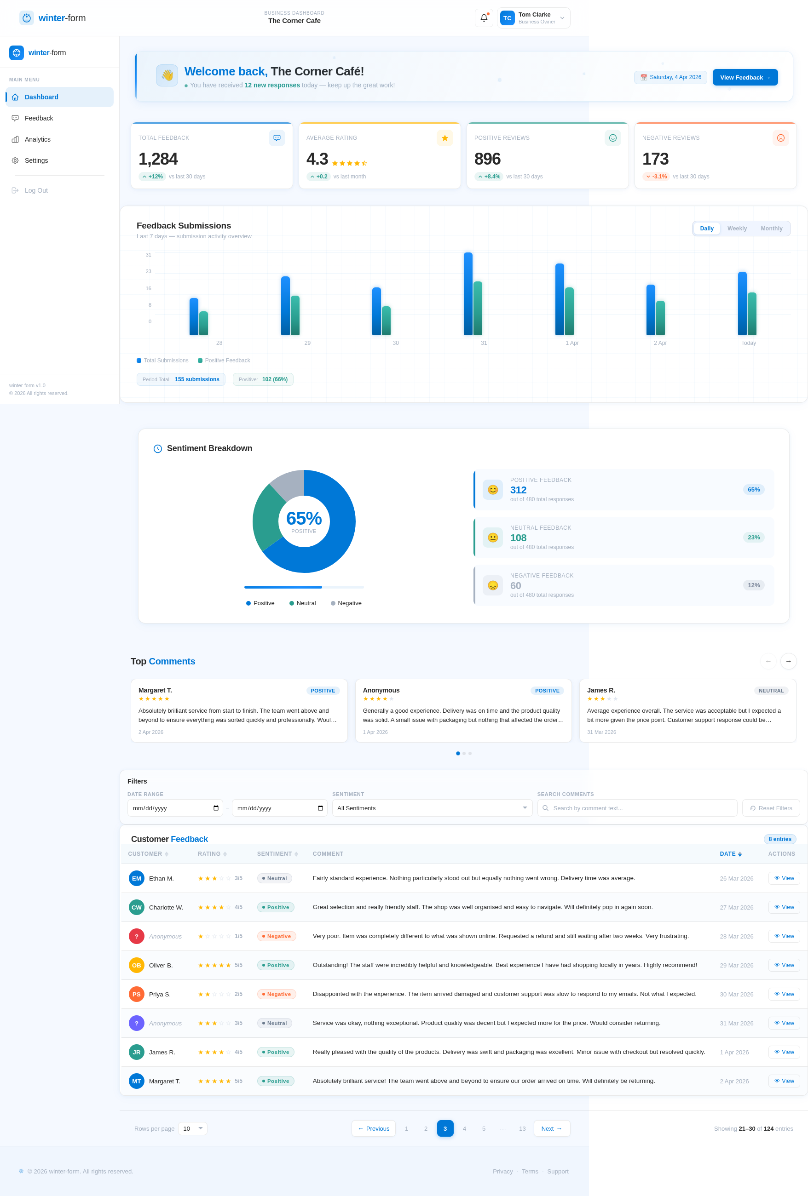Click the View Feedback button
Image resolution: width=808 pixels, height=1196 pixels.
click(745, 77)
